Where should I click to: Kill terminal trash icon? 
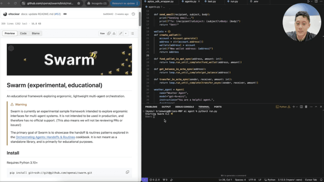click(x=306, y=107)
